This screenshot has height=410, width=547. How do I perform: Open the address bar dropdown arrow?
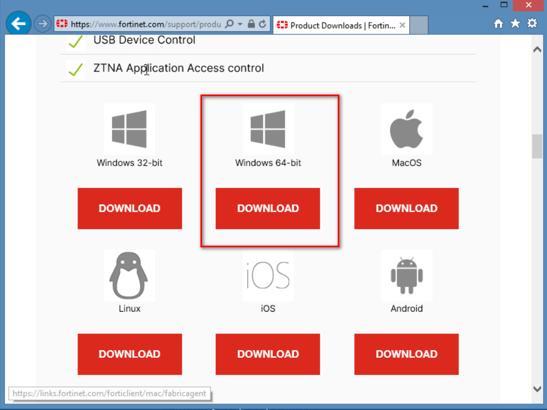pyautogui.click(x=240, y=24)
